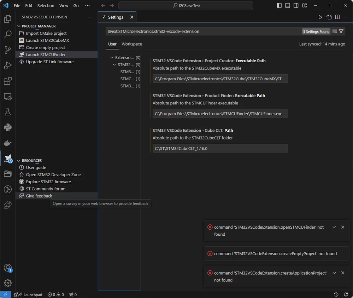Image resolution: width=353 pixels, height=298 pixels.
Task: Close the Settings editor tab
Action: pyautogui.click(x=132, y=17)
